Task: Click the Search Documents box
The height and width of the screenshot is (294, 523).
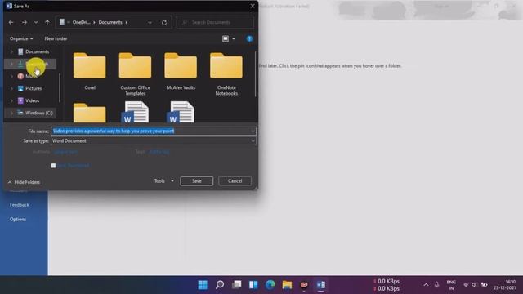Action: (x=215, y=22)
